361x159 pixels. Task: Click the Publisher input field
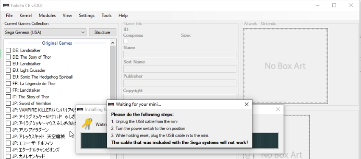(x=180, y=83)
